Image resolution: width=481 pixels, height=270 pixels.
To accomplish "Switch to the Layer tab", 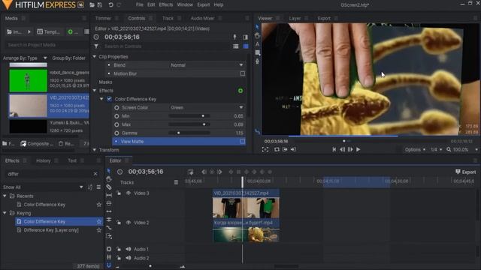I will [295, 18].
